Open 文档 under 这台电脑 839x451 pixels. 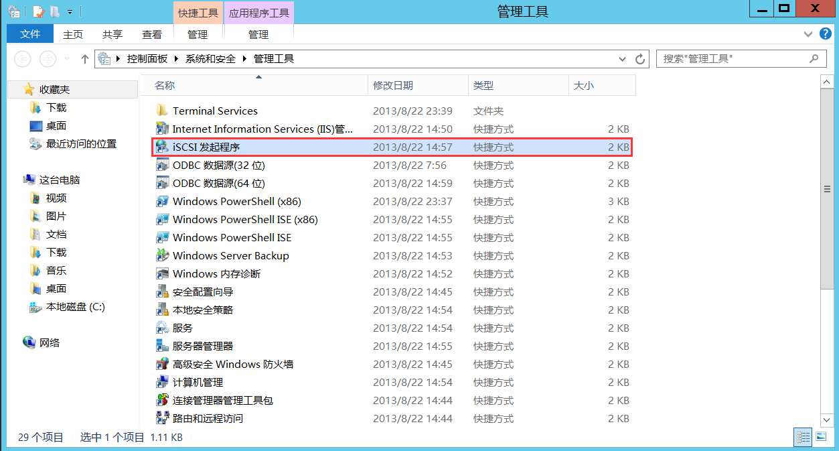point(56,234)
